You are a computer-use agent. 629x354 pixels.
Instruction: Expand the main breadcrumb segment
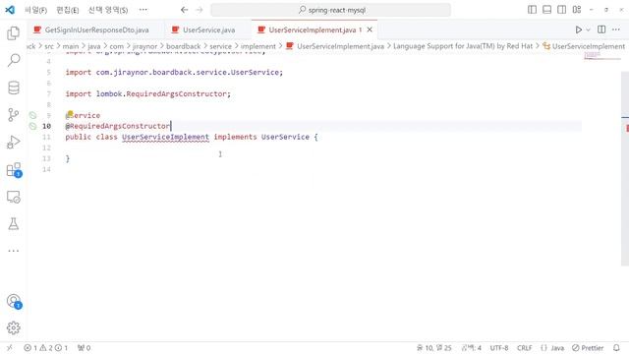coord(71,46)
